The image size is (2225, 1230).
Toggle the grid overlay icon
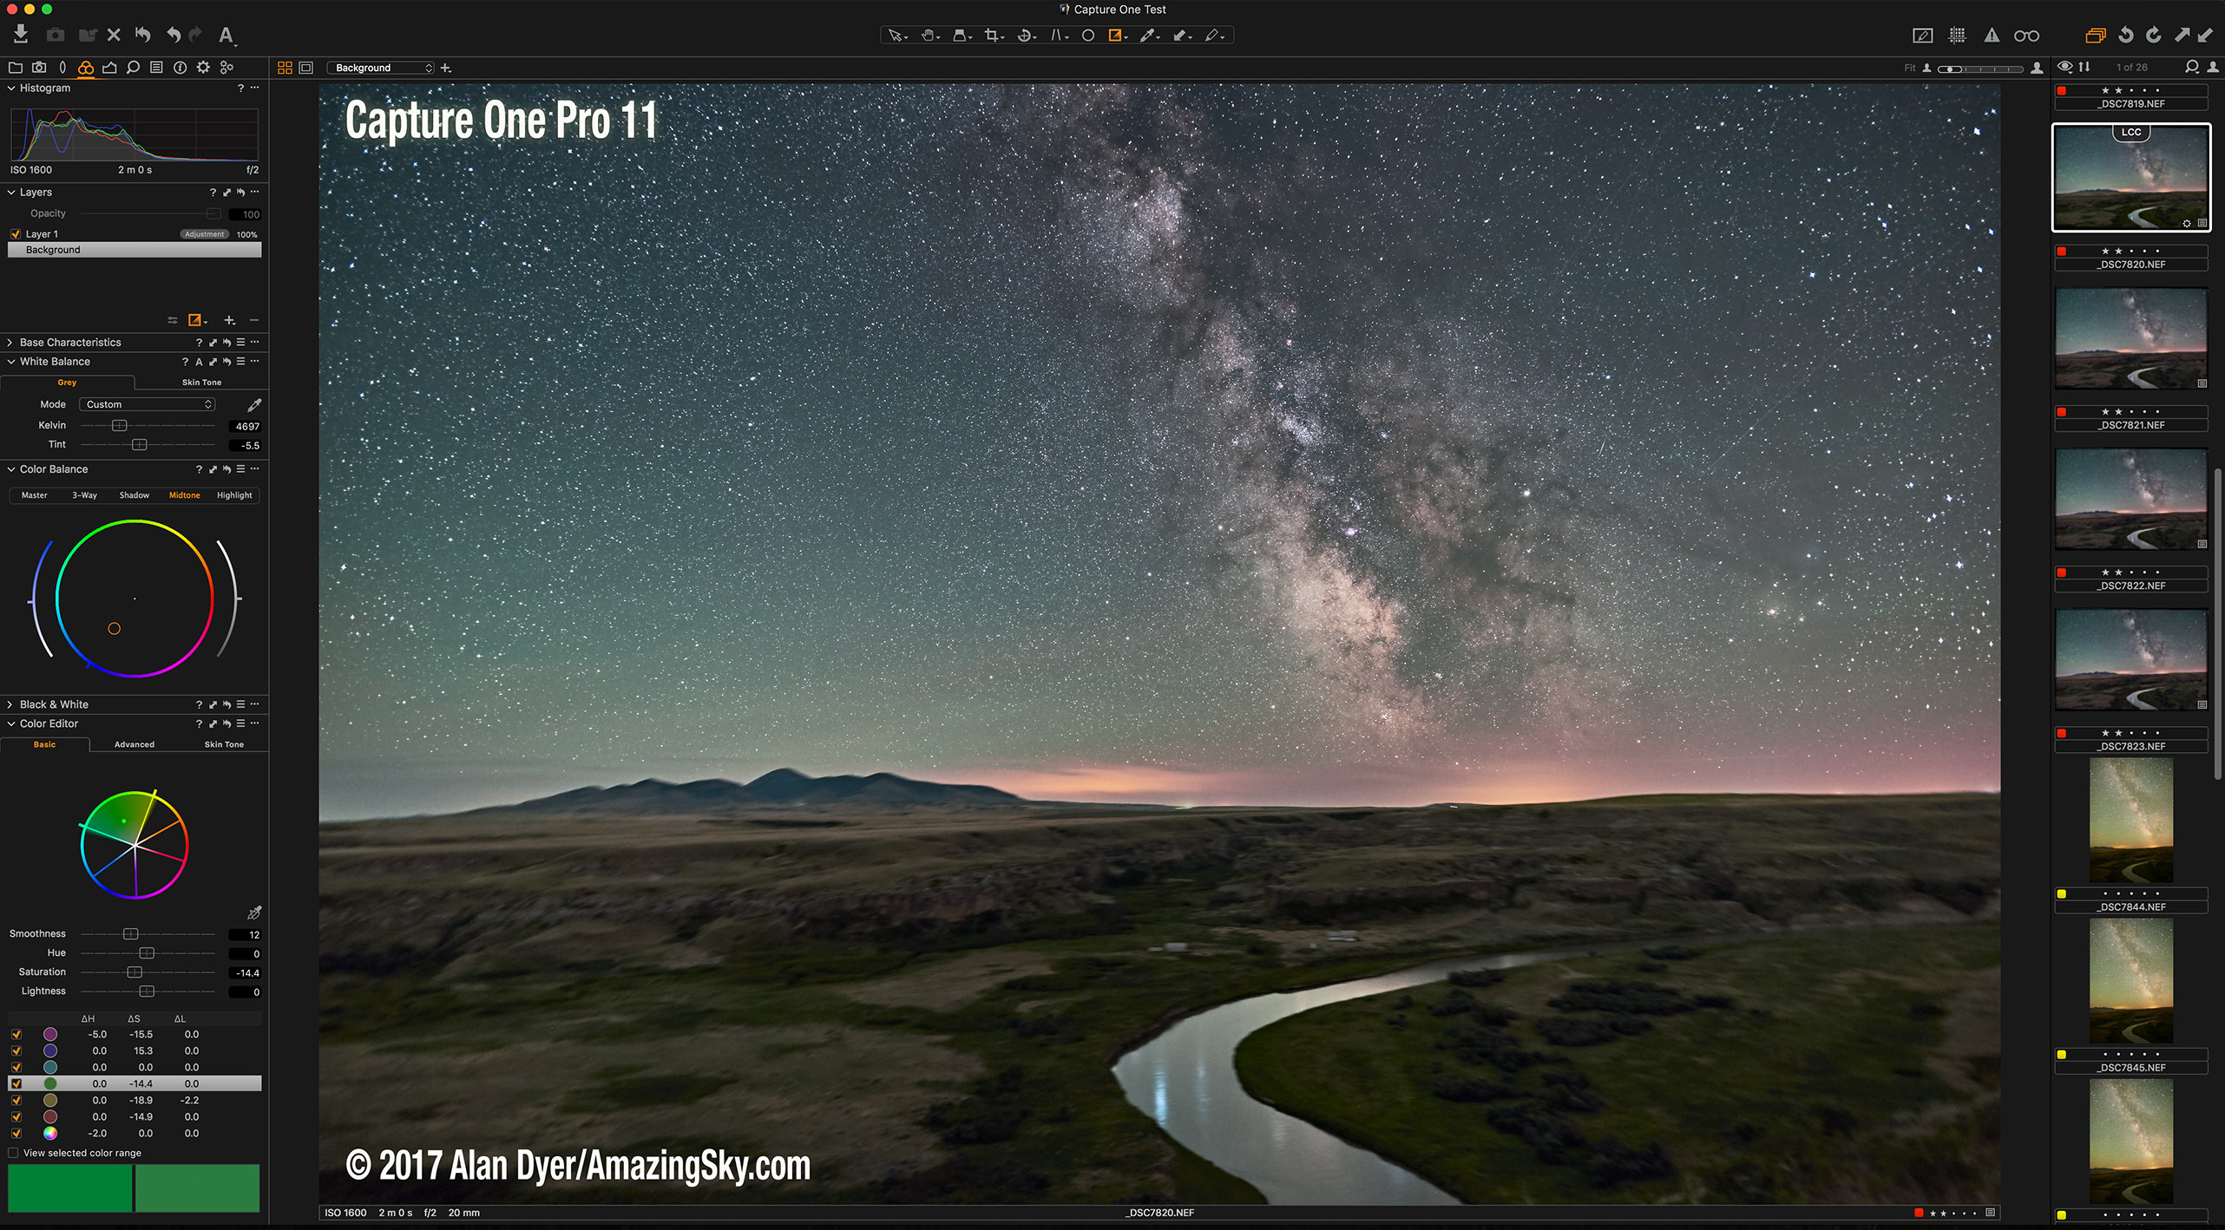tap(1957, 36)
